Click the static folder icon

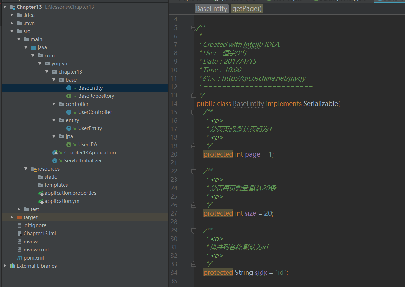(40, 177)
